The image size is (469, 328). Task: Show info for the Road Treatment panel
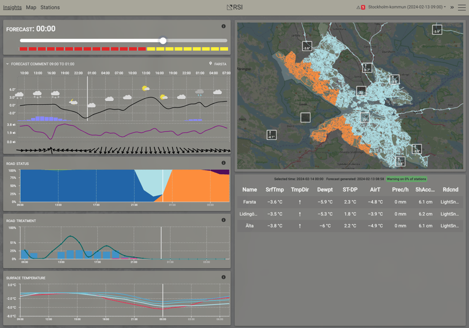pos(224,220)
